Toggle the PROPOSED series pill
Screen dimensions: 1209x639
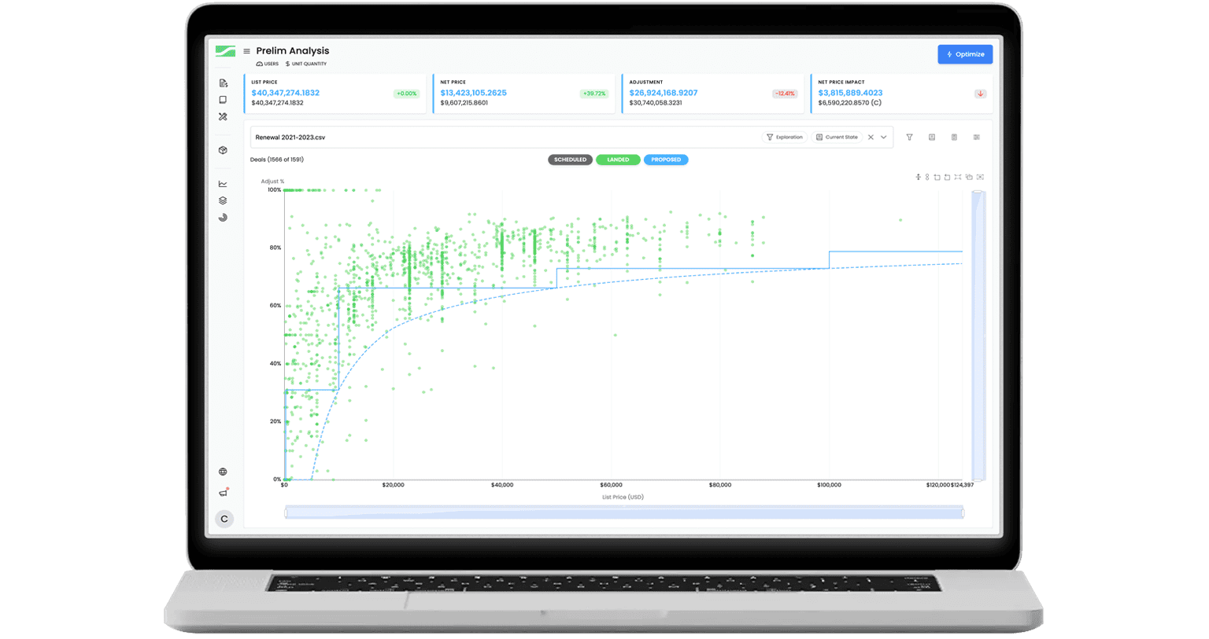[666, 160]
